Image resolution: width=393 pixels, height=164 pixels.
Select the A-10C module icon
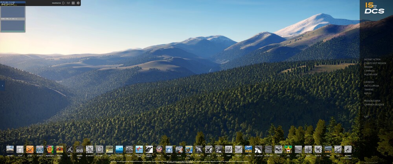point(30,149)
